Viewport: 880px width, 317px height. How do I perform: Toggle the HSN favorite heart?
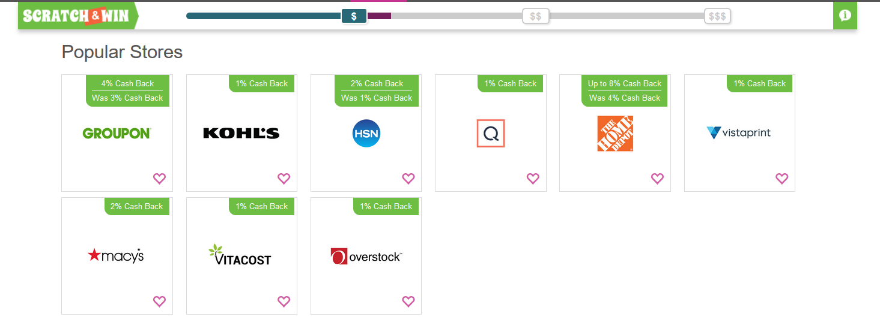408,179
